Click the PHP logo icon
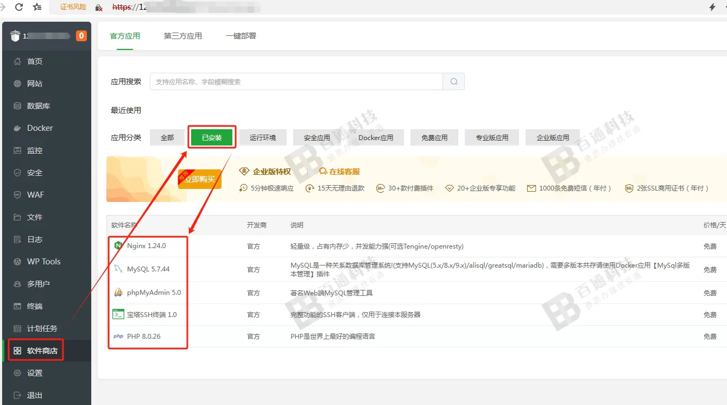 [118, 337]
